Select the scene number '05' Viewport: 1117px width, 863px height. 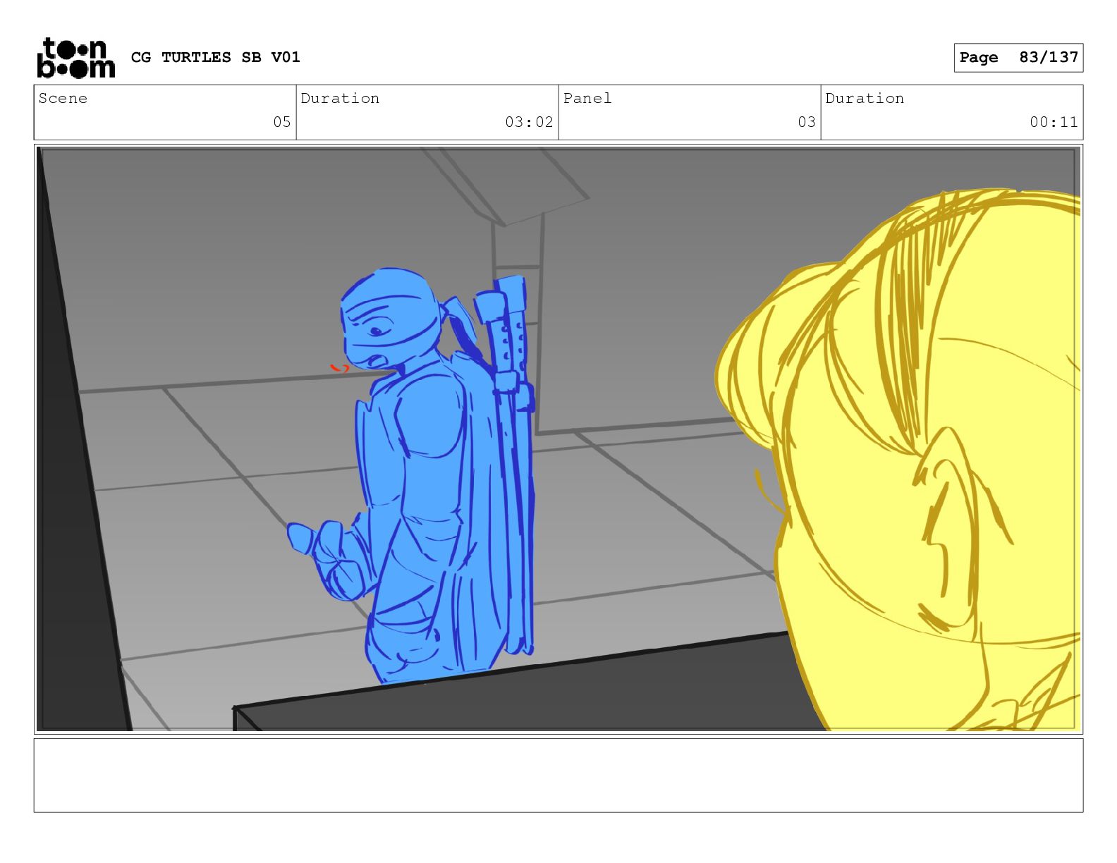[x=282, y=122]
